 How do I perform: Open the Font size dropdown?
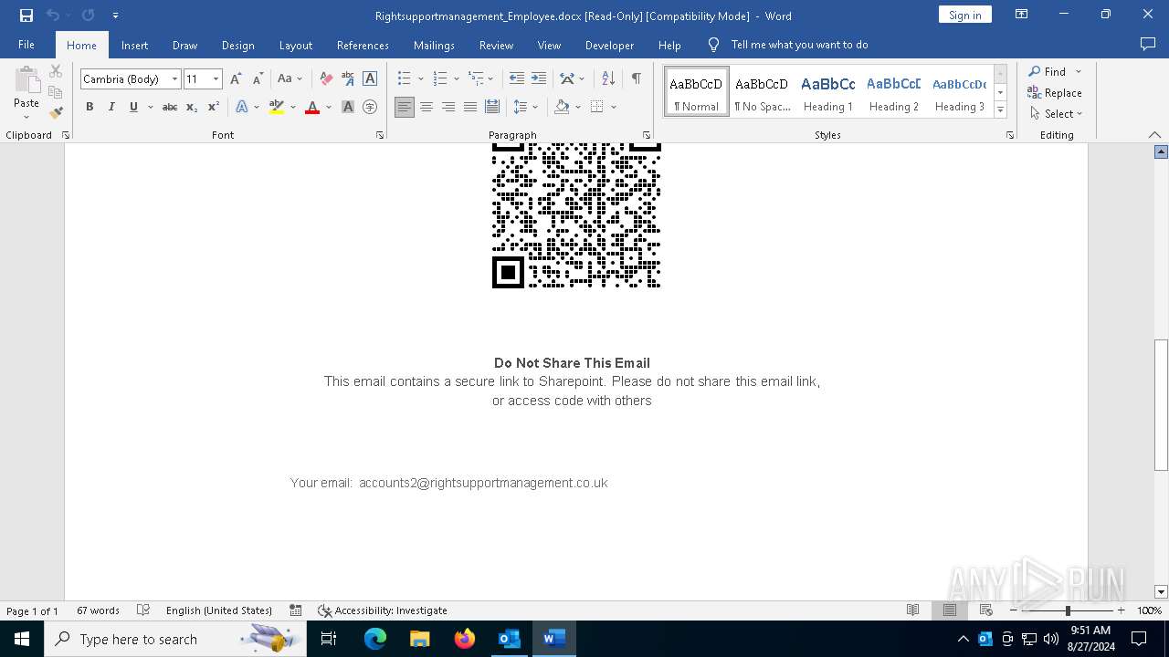coord(216,79)
